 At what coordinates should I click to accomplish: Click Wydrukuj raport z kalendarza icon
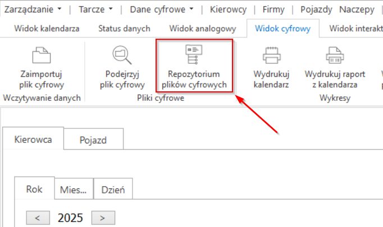tap(335, 55)
